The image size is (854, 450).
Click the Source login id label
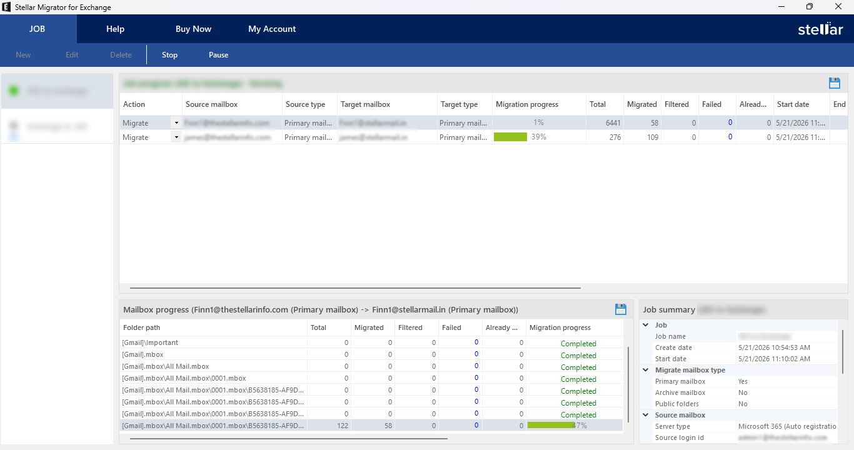[680, 437]
